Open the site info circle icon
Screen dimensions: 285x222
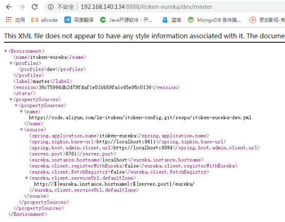[50, 7]
